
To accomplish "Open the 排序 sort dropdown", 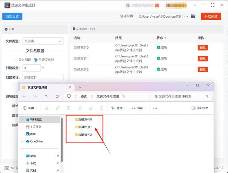I will [x=118, y=108].
